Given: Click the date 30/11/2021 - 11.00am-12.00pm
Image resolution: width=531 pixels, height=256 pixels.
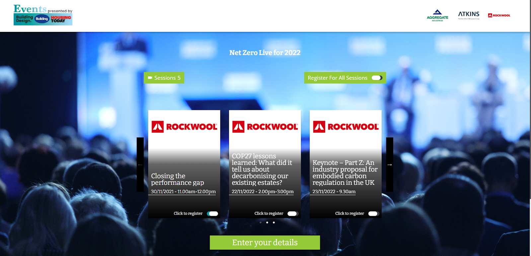Looking at the screenshot, I should pyautogui.click(x=183, y=192).
